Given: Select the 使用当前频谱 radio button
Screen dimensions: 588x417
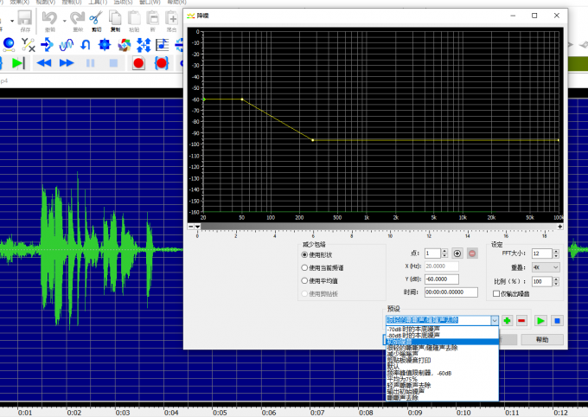Looking at the screenshot, I should [304, 267].
